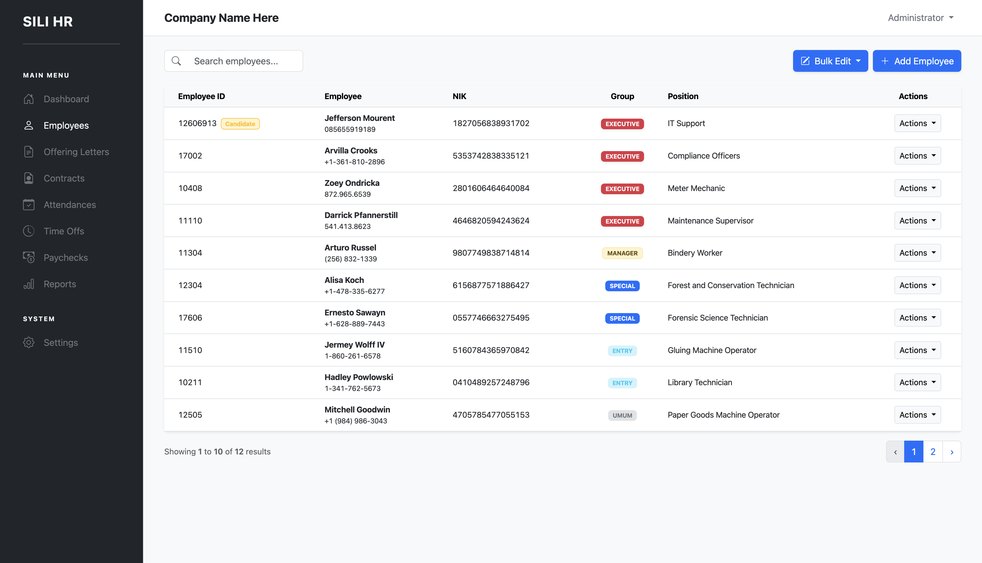
Task: Click position Forensic Science Technician
Action: (x=718, y=318)
